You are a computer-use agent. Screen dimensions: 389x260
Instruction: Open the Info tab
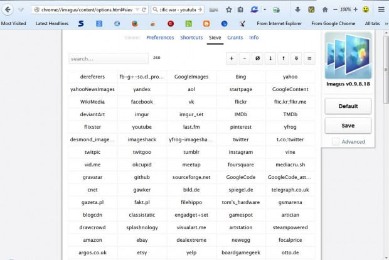[254, 38]
